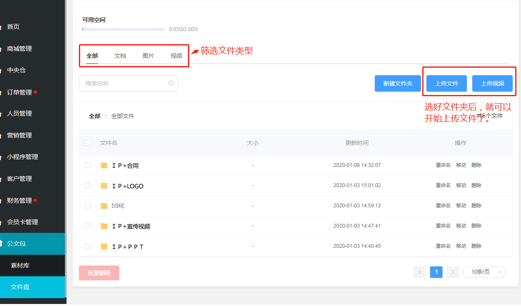521x306 pixels.
Task: Open the IP+PPT folder icon
Action: 104,246
